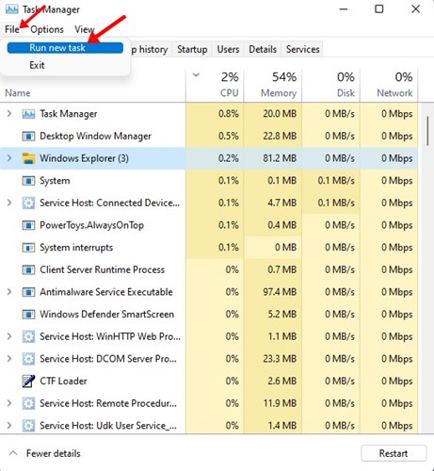
Task: Click the CTF Loader pen icon
Action: coord(28,382)
